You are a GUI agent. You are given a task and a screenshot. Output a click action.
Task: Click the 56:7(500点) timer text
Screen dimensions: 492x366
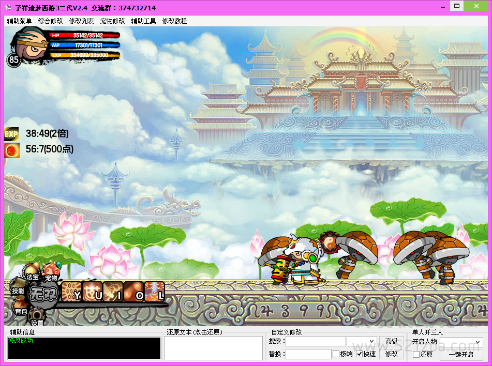50,149
